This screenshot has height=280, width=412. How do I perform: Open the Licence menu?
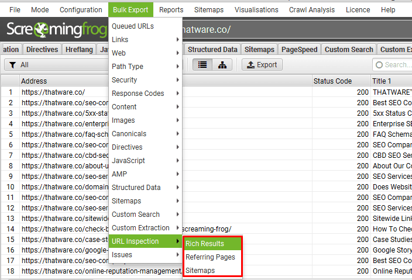click(x=358, y=10)
